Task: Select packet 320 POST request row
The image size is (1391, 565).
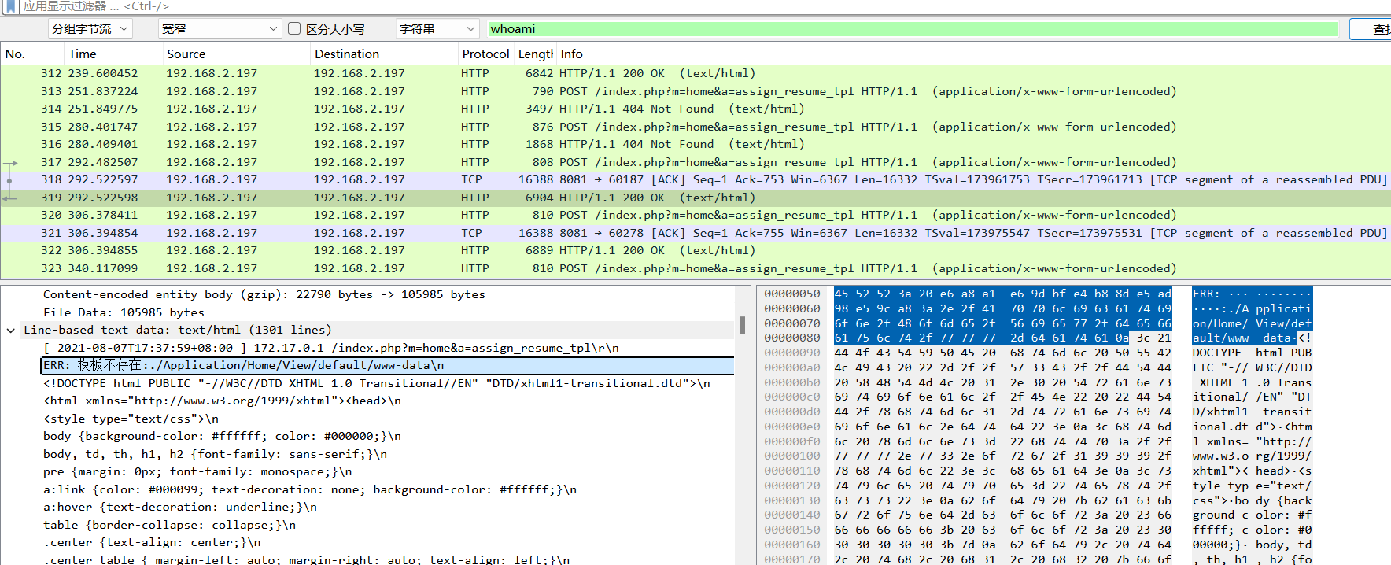Action: (x=695, y=215)
